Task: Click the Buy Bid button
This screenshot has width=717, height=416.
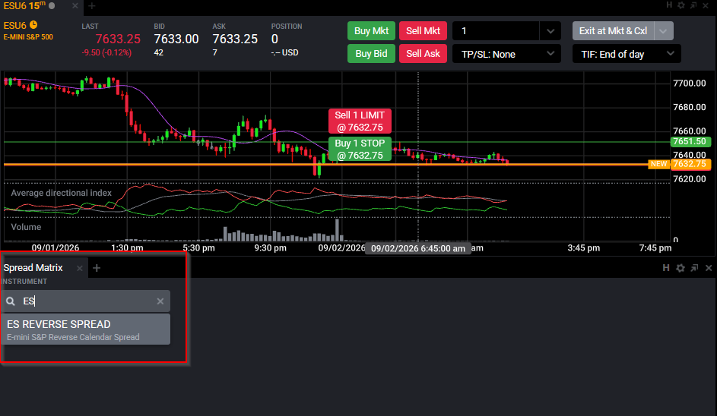Action: click(371, 54)
